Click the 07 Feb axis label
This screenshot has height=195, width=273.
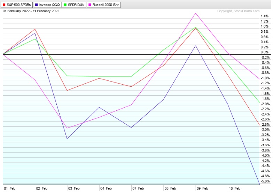coord(138,188)
